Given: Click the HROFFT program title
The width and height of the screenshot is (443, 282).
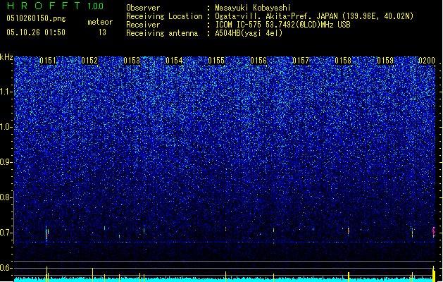Looking at the screenshot, I should click(44, 6).
